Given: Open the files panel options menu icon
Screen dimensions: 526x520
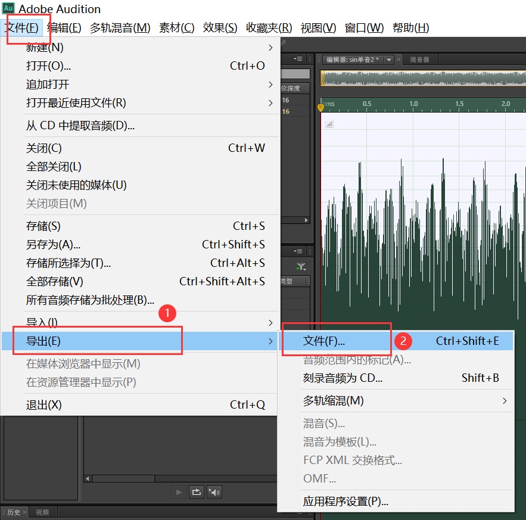Looking at the screenshot, I should (298, 59).
